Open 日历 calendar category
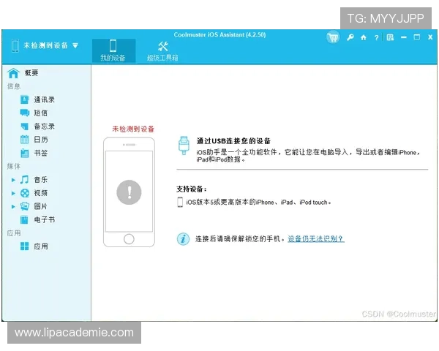The width and height of the screenshot is (439, 351). click(41, 140)
